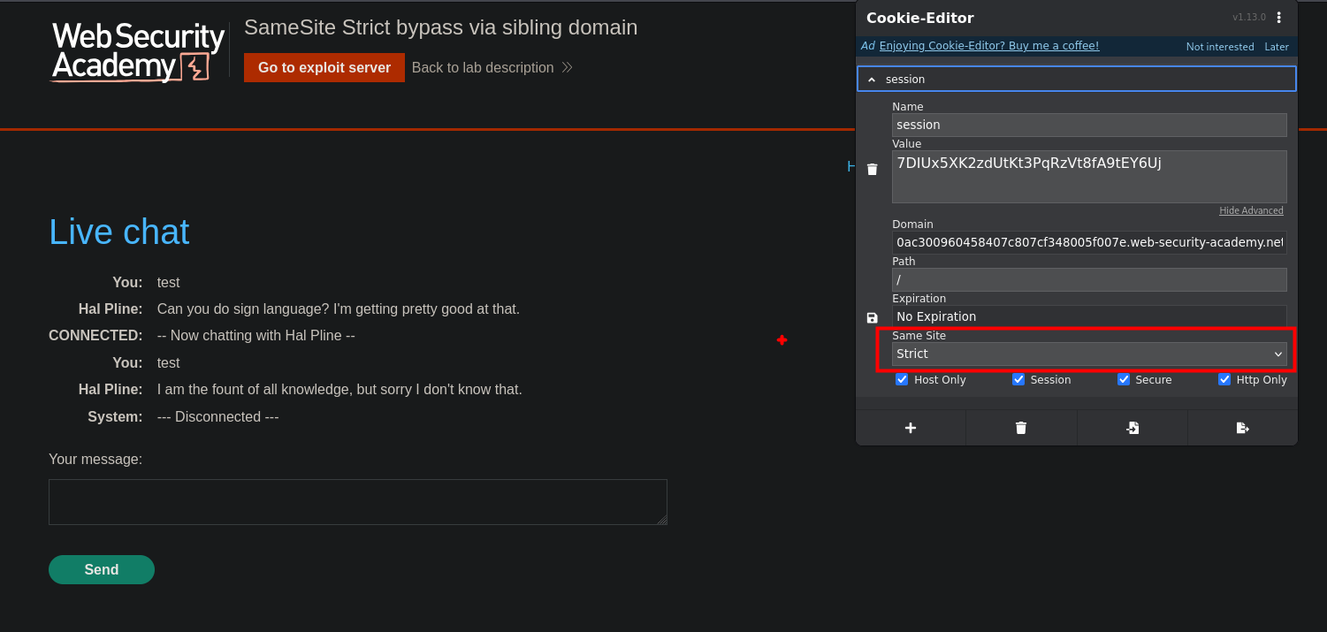Click Go to exploit server button

point(324,68)
